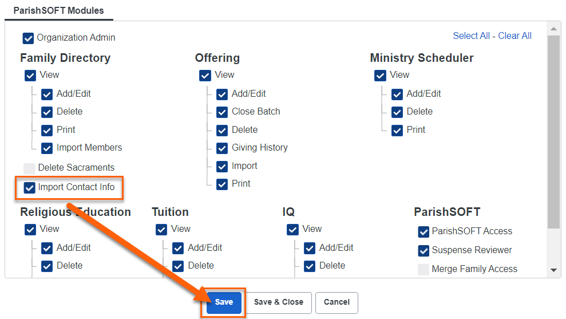The image size is (566, 319).
Task: Enable the Delete Sacraments permission
Action: (29, 168)
